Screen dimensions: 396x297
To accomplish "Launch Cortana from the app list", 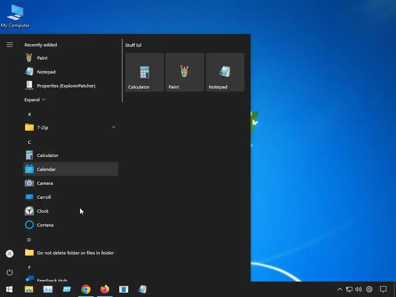I will (71, 225).
